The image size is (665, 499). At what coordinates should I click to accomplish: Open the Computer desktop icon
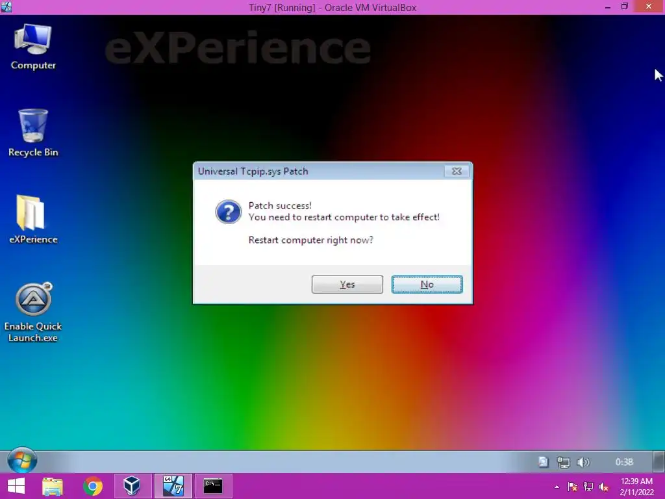33,47
